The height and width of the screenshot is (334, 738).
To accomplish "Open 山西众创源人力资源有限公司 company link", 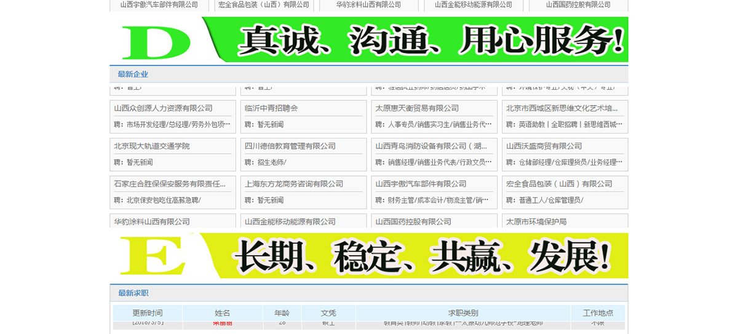I will pos(163,108).
